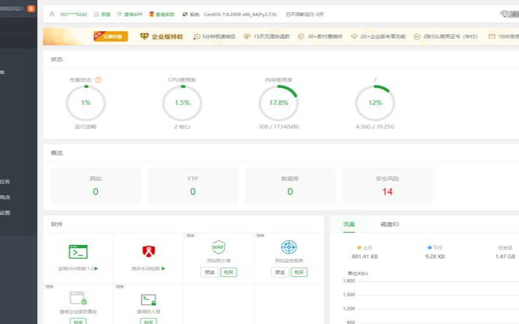The height and width of the screenshot is (324, 519).
Task: Click the disk usage 12% gauge
Action: (x=375, y=103)
